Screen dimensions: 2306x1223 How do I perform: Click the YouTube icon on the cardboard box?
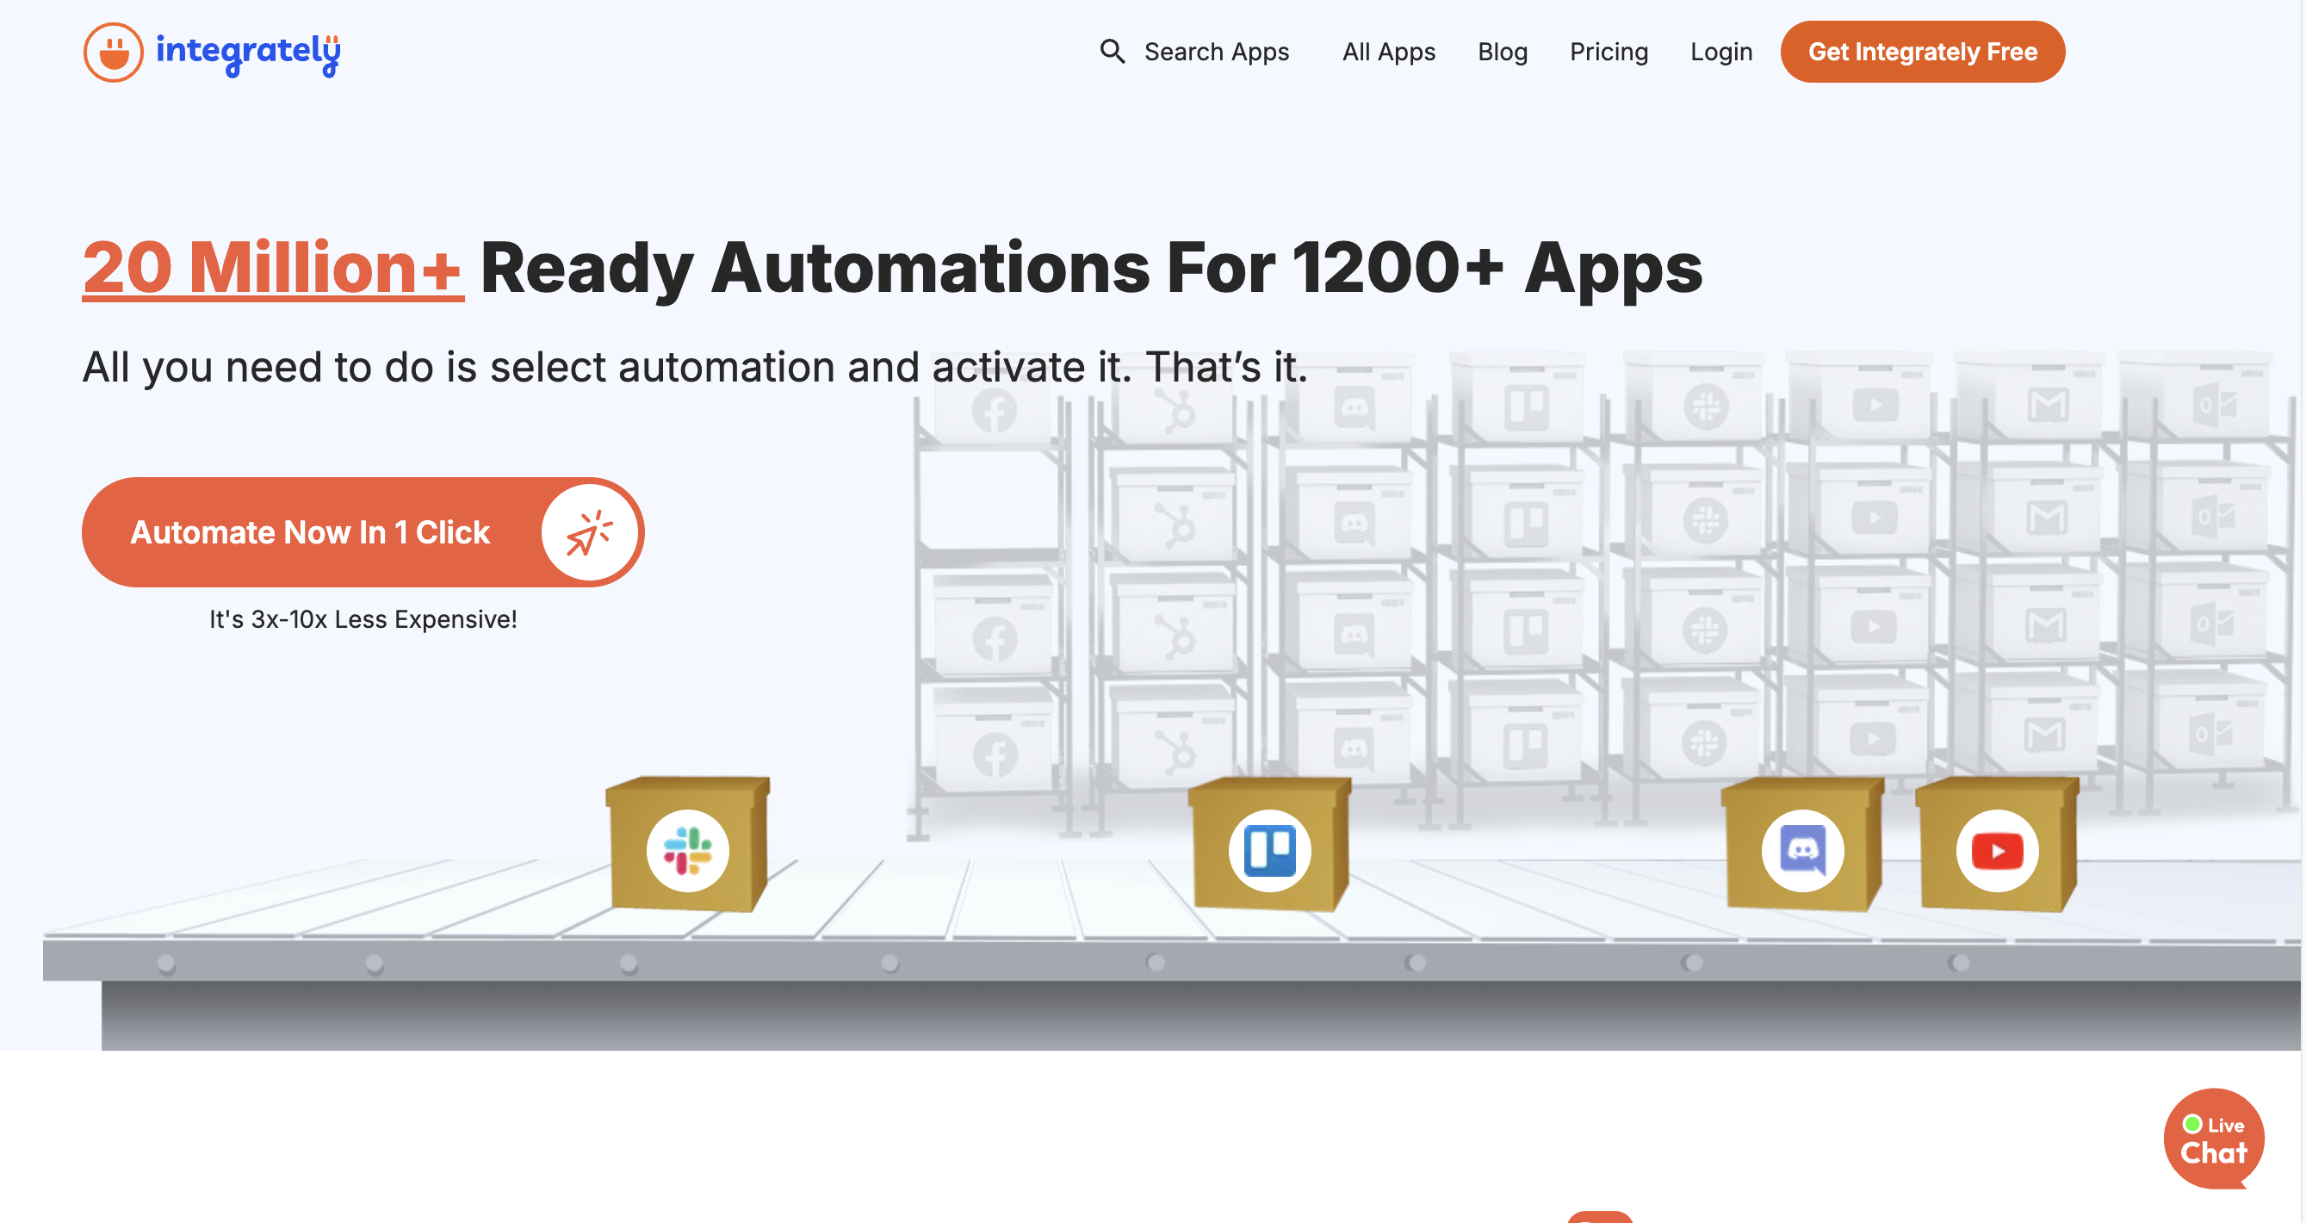pos(1996,850)
